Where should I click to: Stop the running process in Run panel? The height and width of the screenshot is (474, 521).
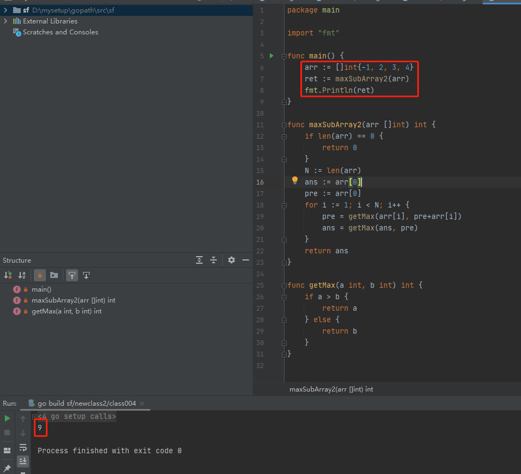tap(7, 432)
